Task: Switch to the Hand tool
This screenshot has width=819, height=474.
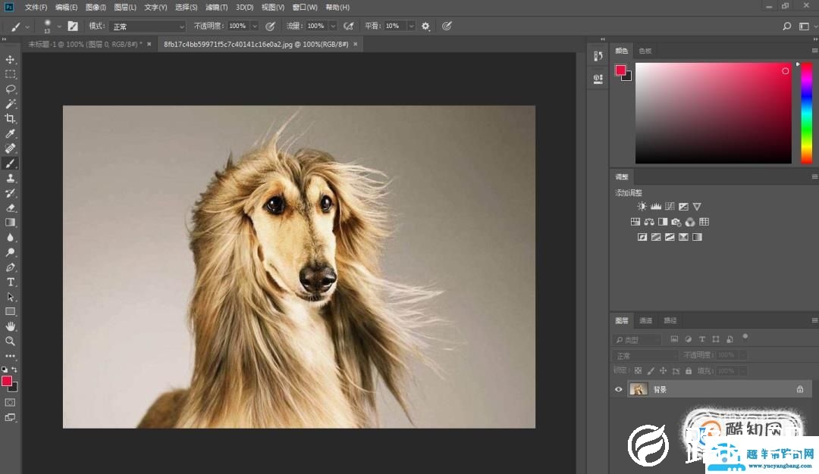Action: coord(11,326)
